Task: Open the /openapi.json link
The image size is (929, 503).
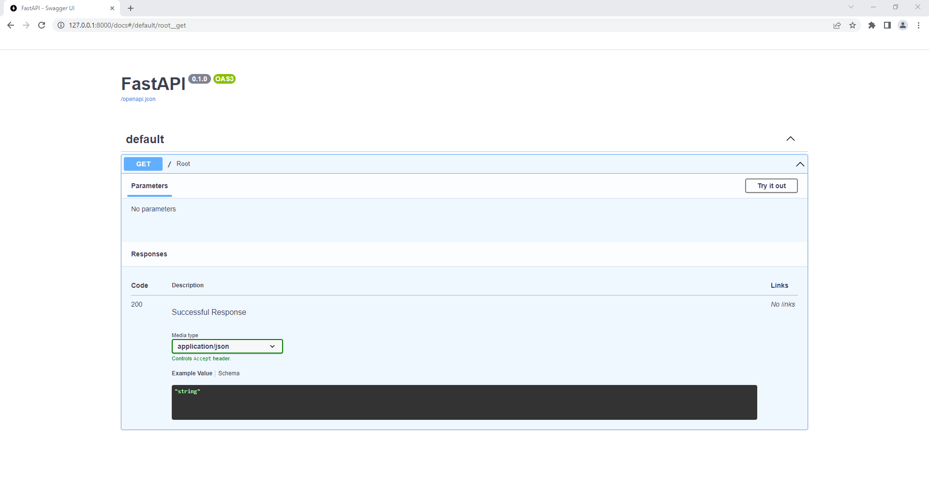Action: (138, 99)
